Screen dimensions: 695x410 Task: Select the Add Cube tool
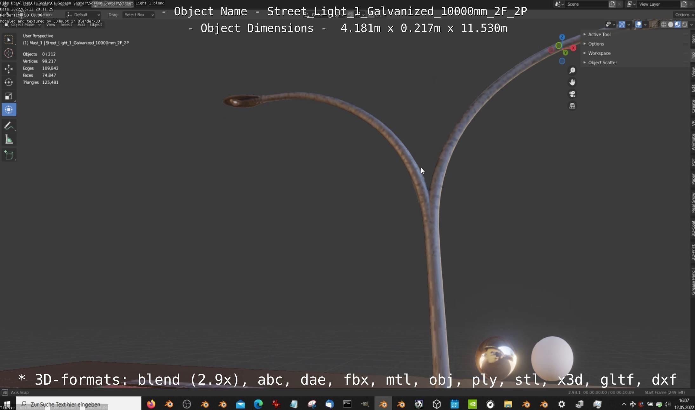click(x=9, y=155)
